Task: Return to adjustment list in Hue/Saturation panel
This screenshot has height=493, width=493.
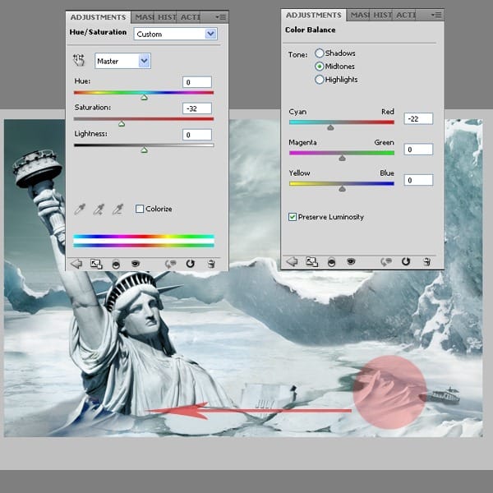Action: coord(76,264)
